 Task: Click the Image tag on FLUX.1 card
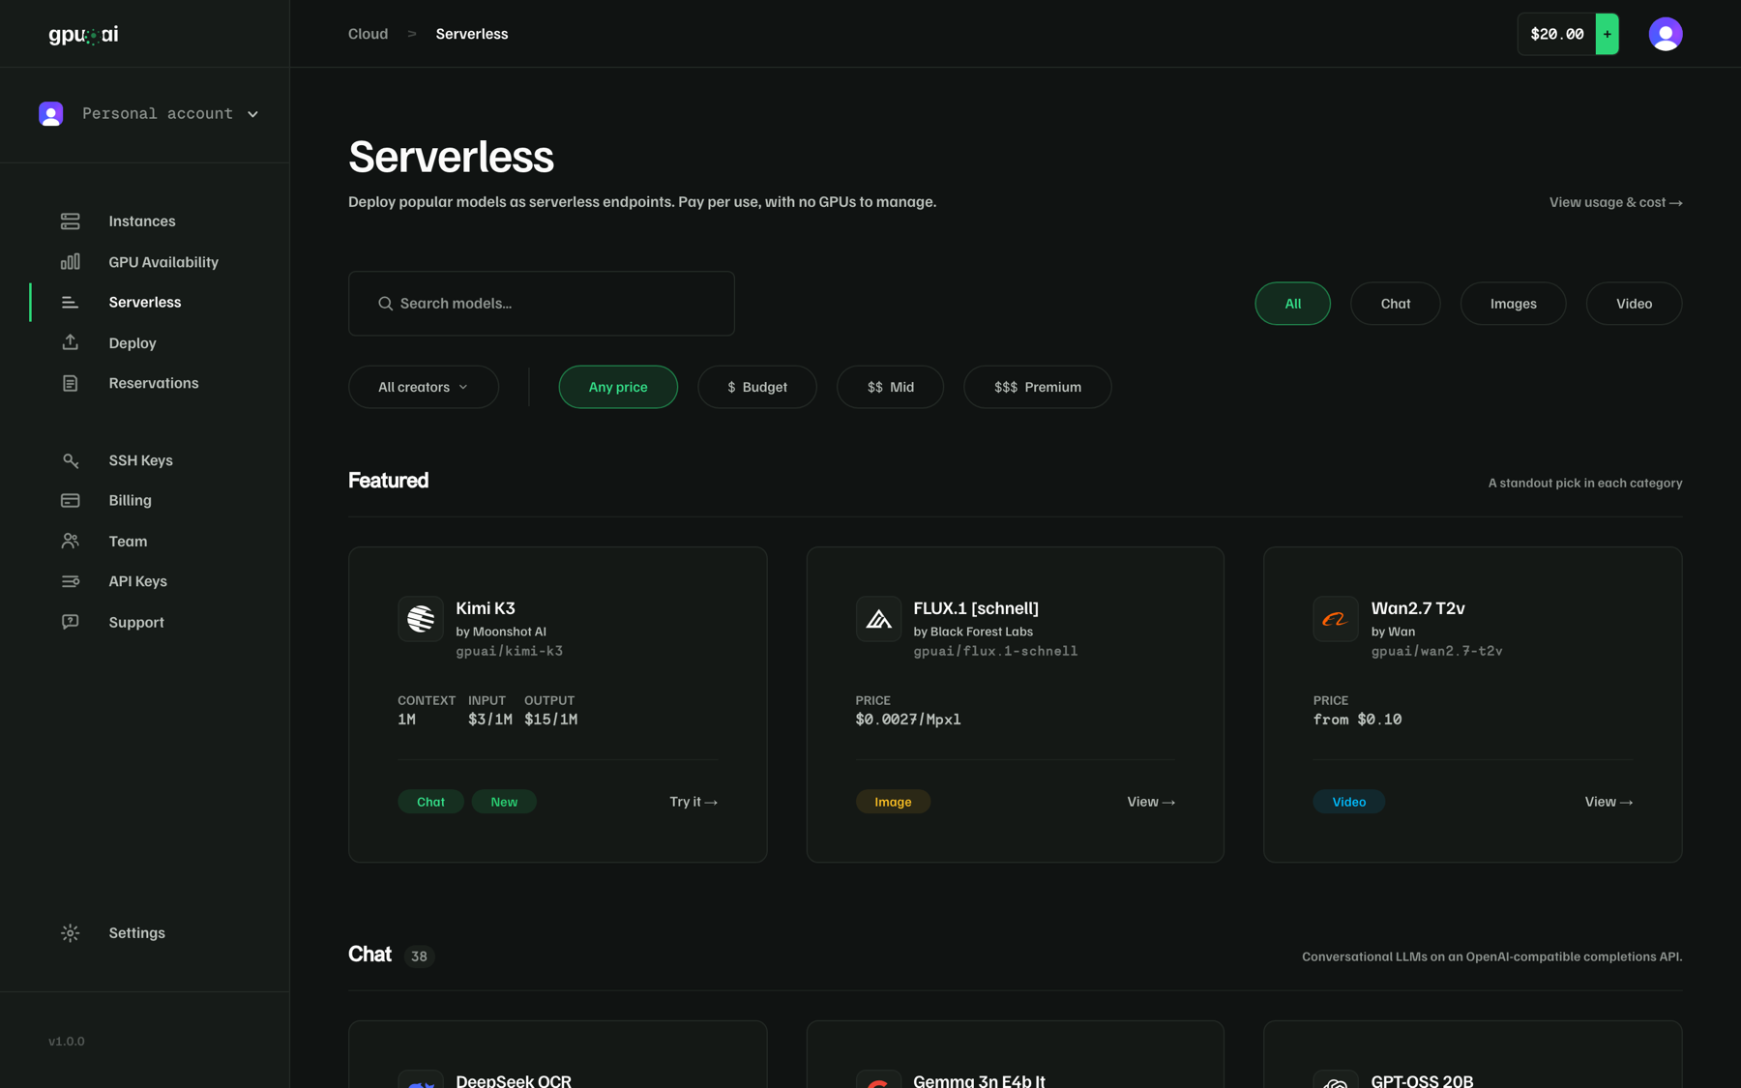coord(893,802)
